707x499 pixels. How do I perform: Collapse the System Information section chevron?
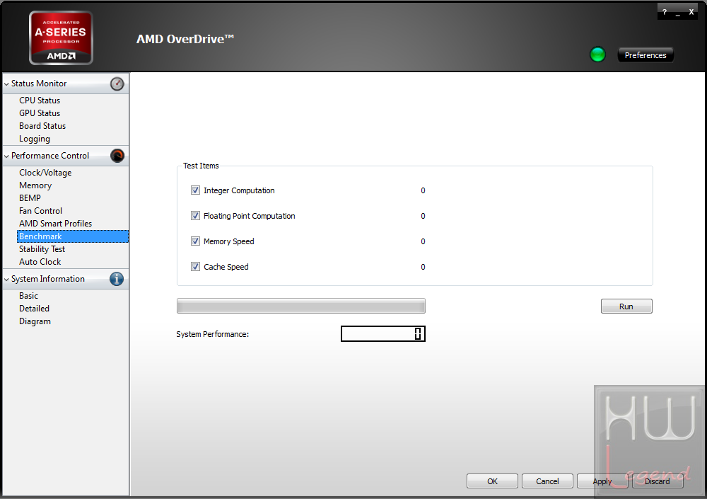[x=6, y=280]
